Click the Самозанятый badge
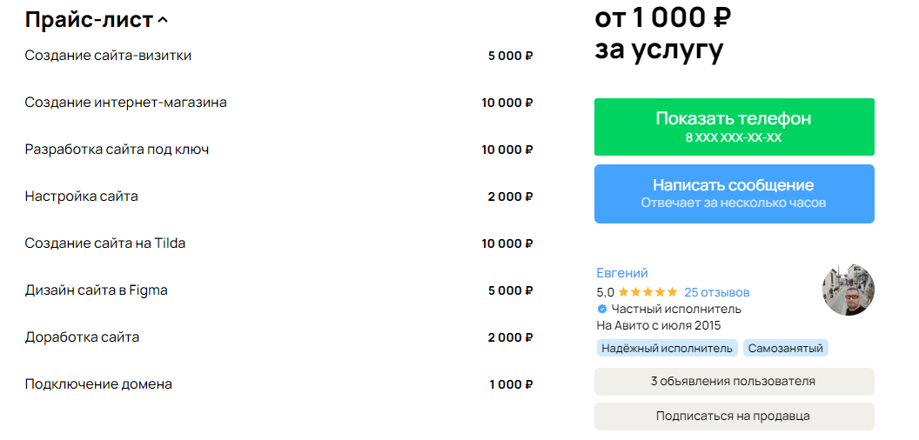The height and width of the screenshot is (440, 919). 785,349
